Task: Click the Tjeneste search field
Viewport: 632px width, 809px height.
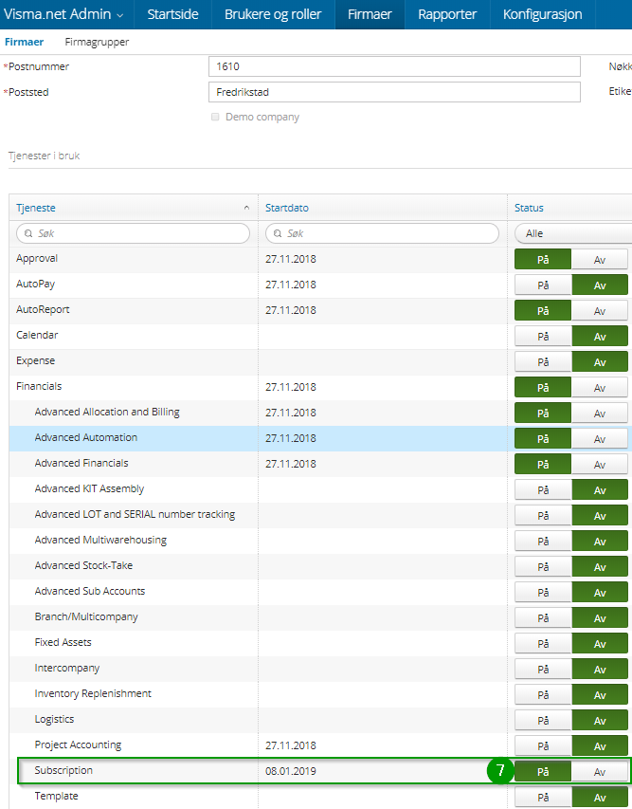Action: 133,233
